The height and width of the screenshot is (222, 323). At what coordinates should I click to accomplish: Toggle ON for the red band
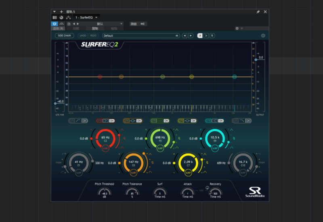click(112, 121)
